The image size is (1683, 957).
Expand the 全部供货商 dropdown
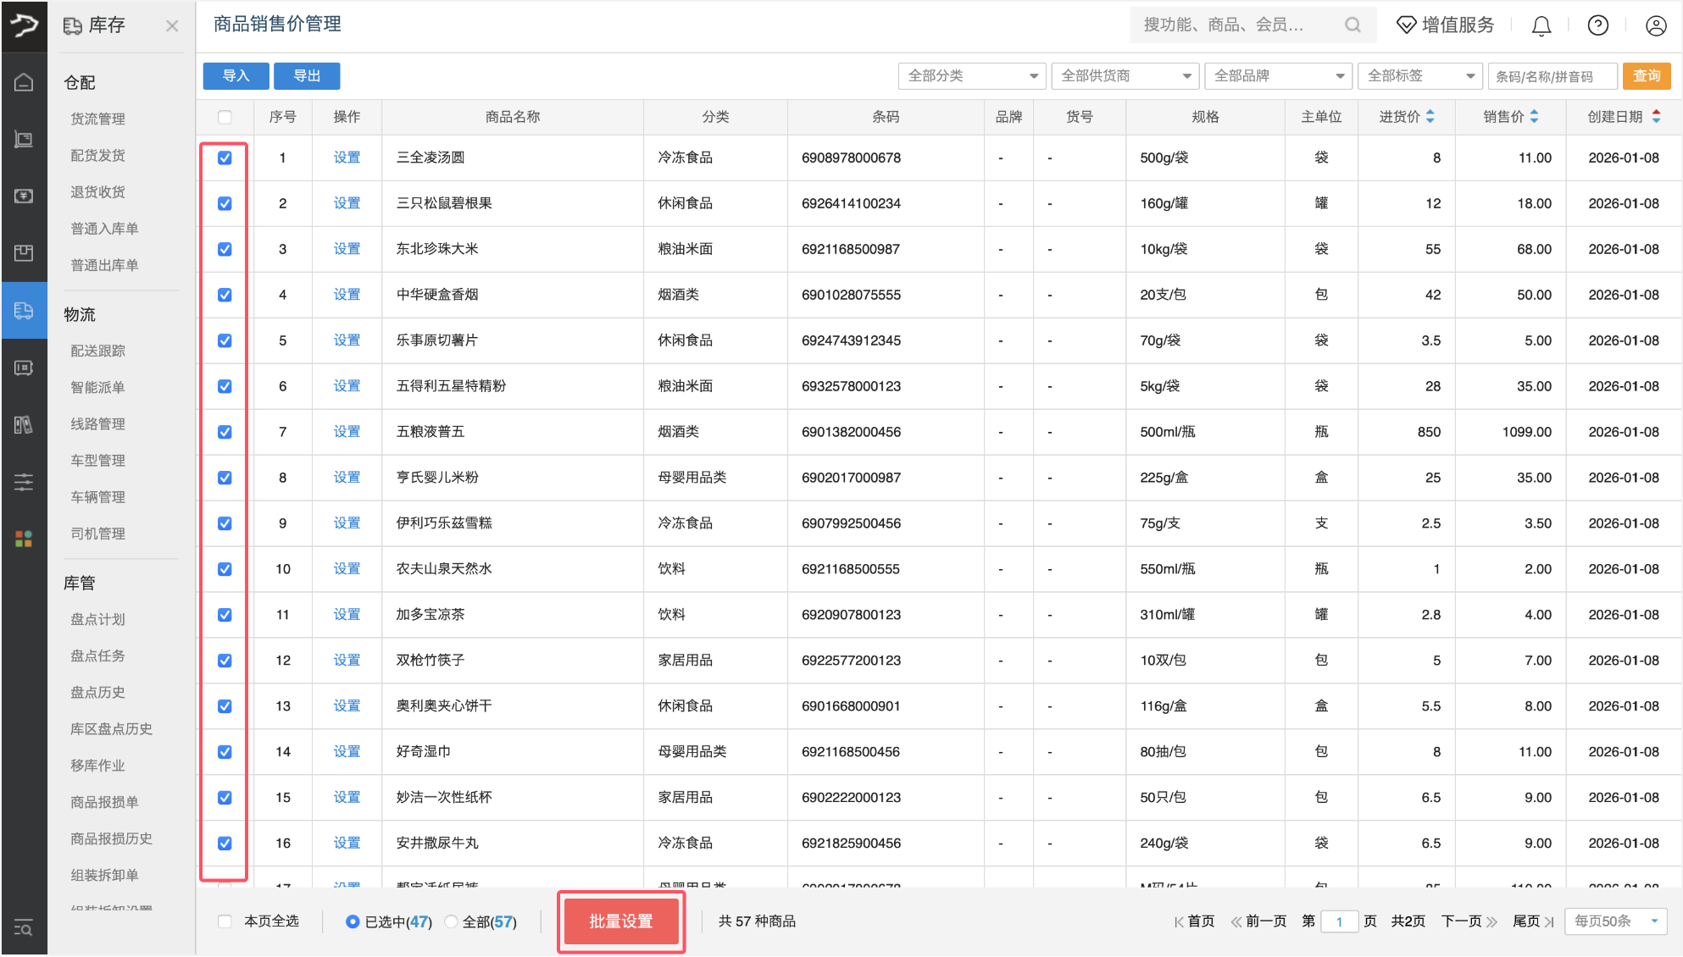coord(1125,75)
